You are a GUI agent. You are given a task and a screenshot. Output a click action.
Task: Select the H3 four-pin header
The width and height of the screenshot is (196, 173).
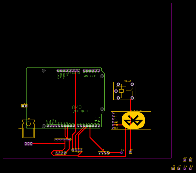click(x=104, y=153)
